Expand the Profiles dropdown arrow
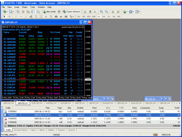The width and height of the screenshot is (182, 137). coord(13,12)
